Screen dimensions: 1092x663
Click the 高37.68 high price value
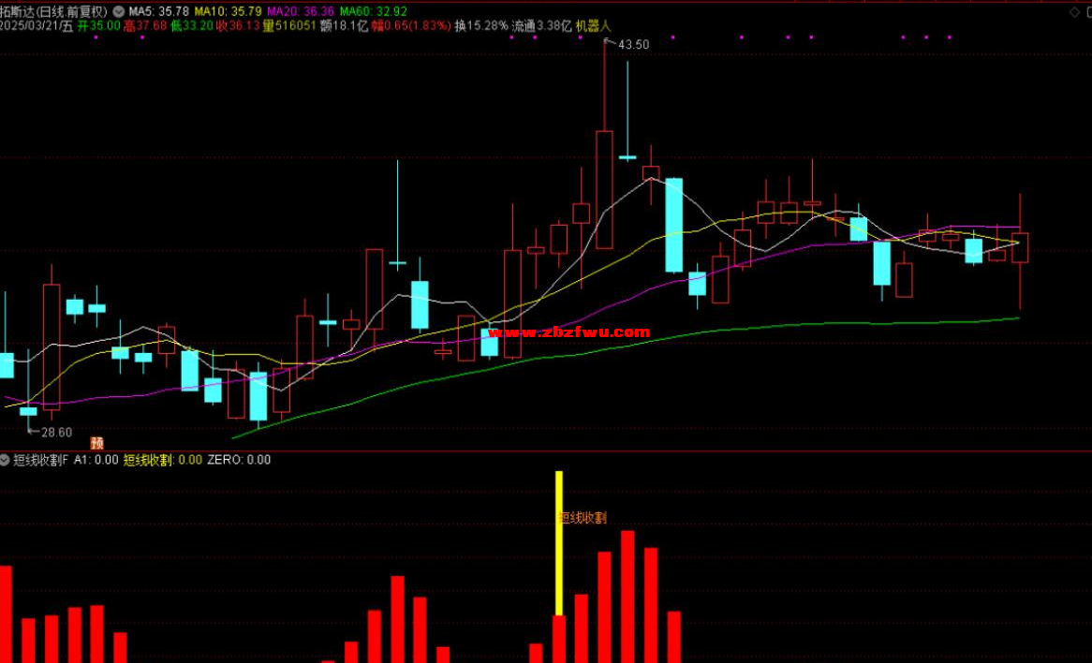click(145, 26)
